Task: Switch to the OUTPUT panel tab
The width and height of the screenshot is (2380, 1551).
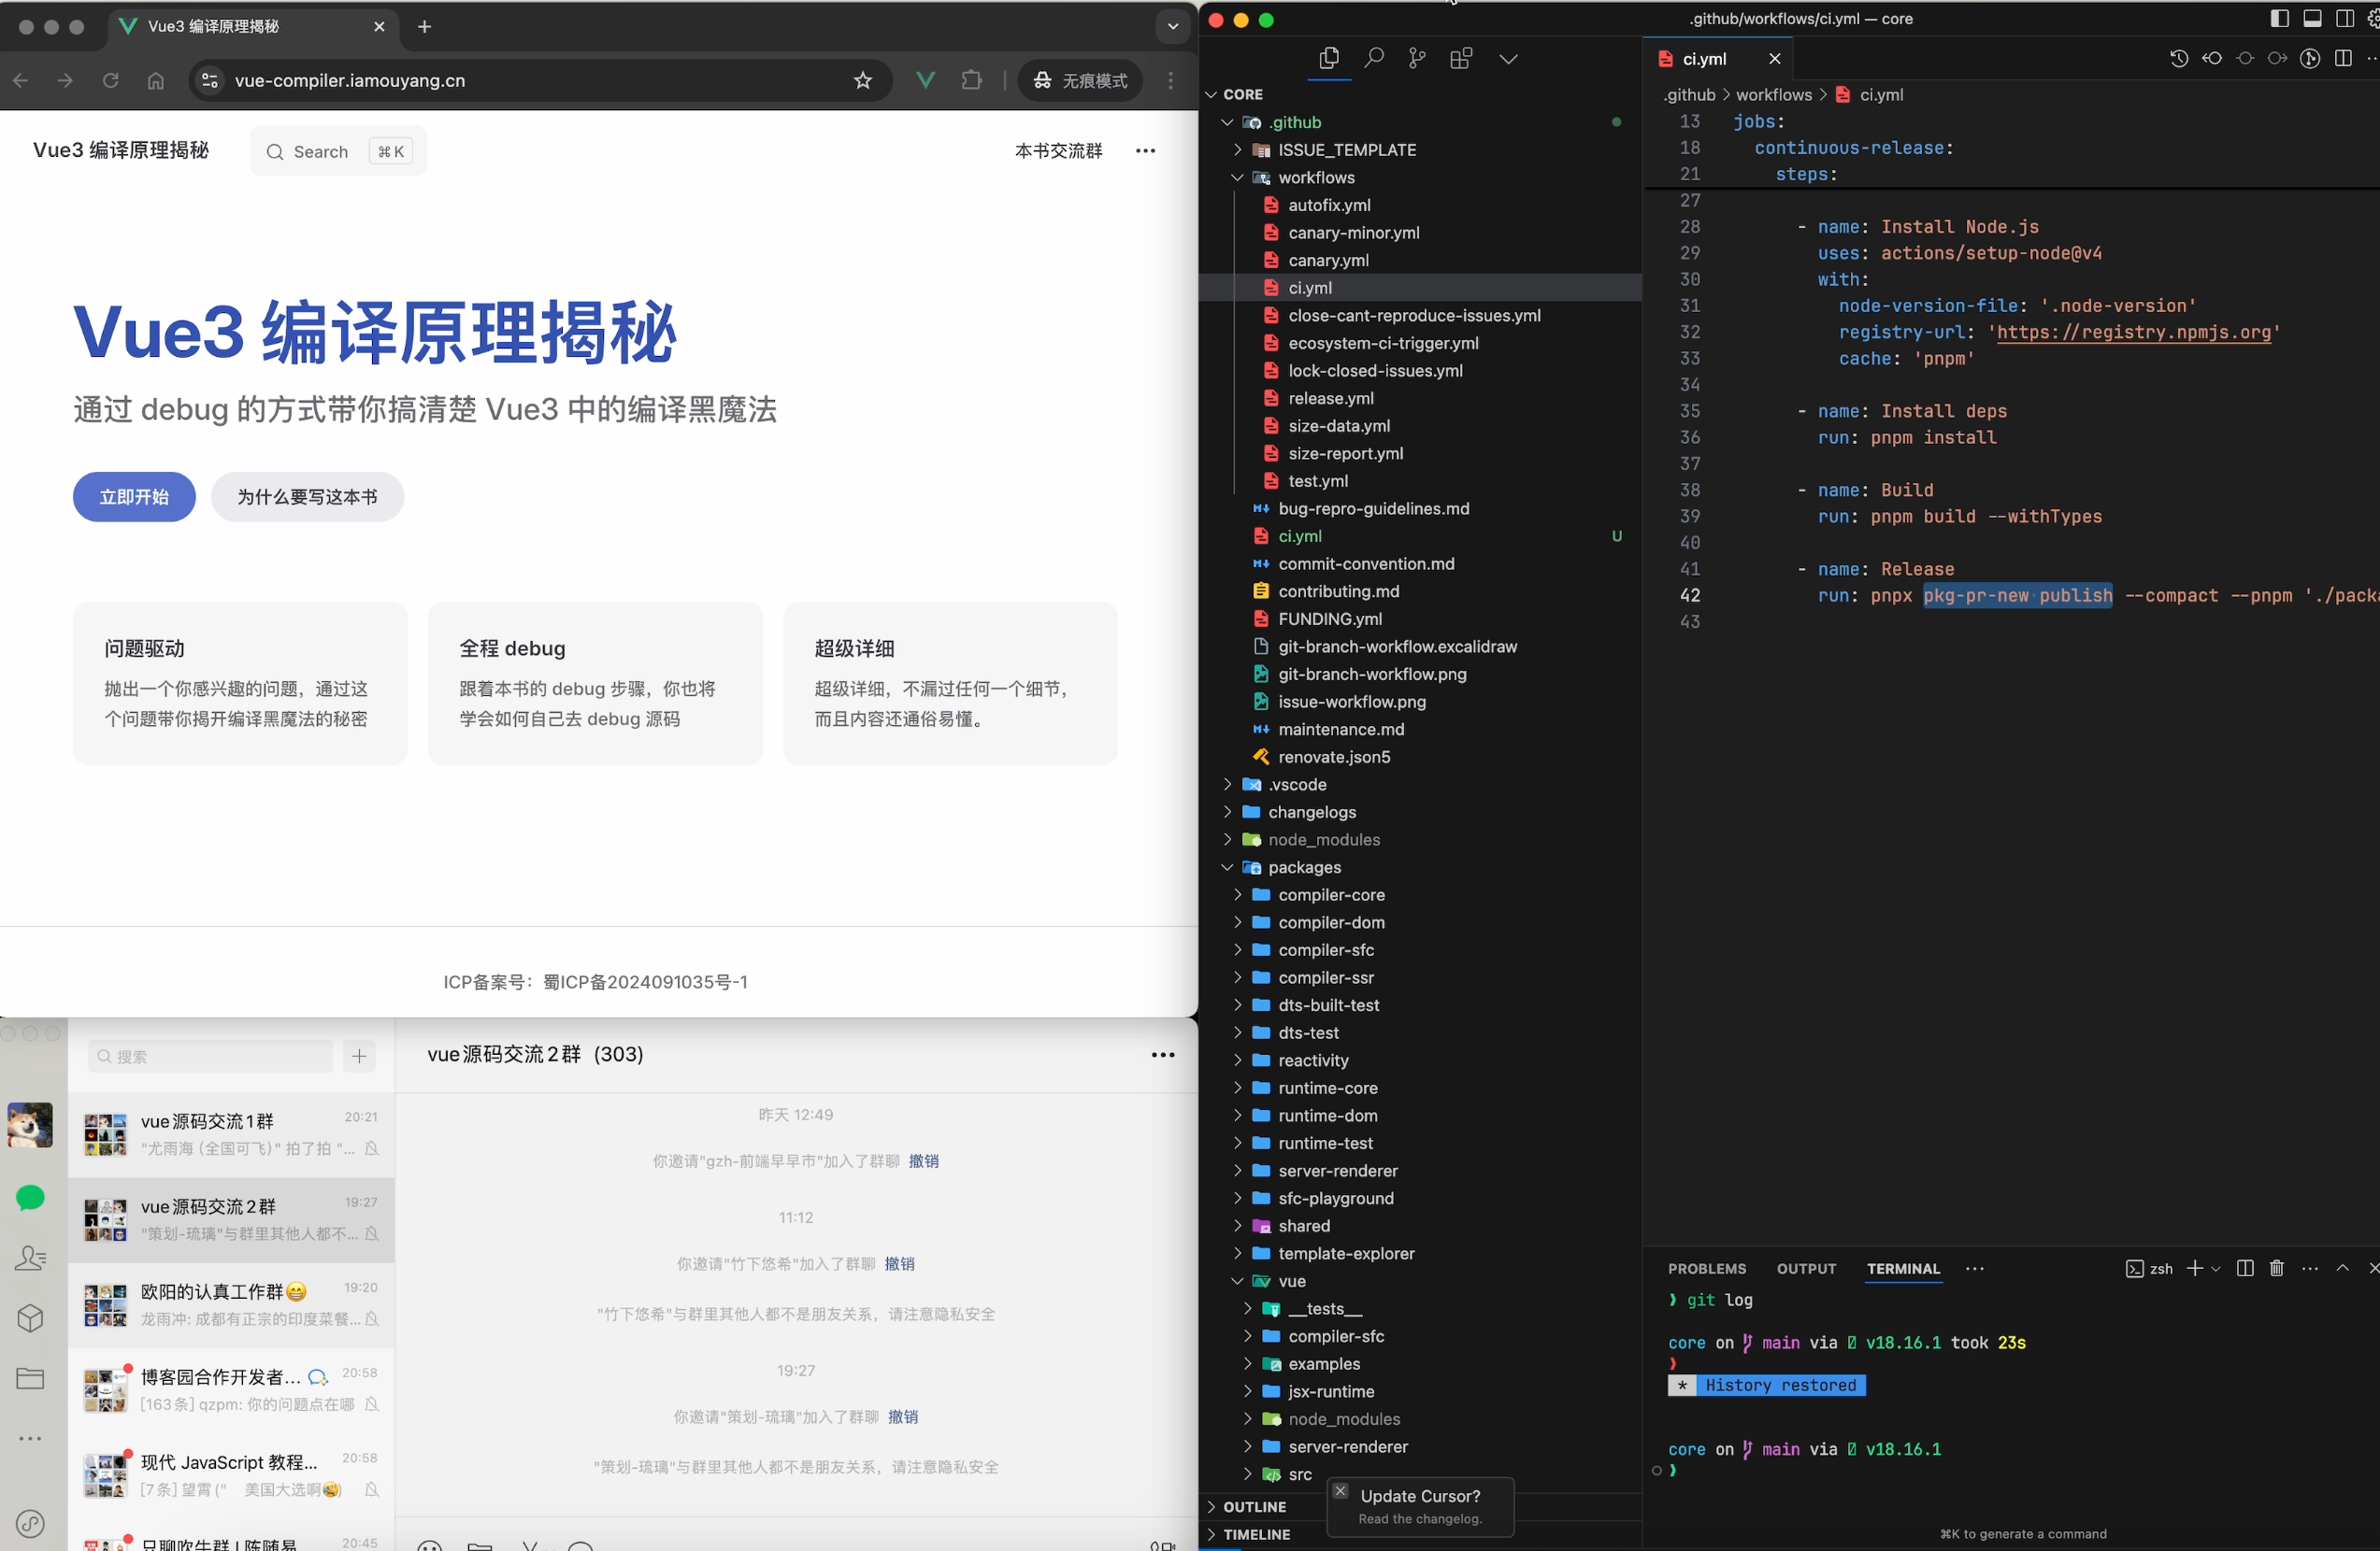Action: 1806,1268
